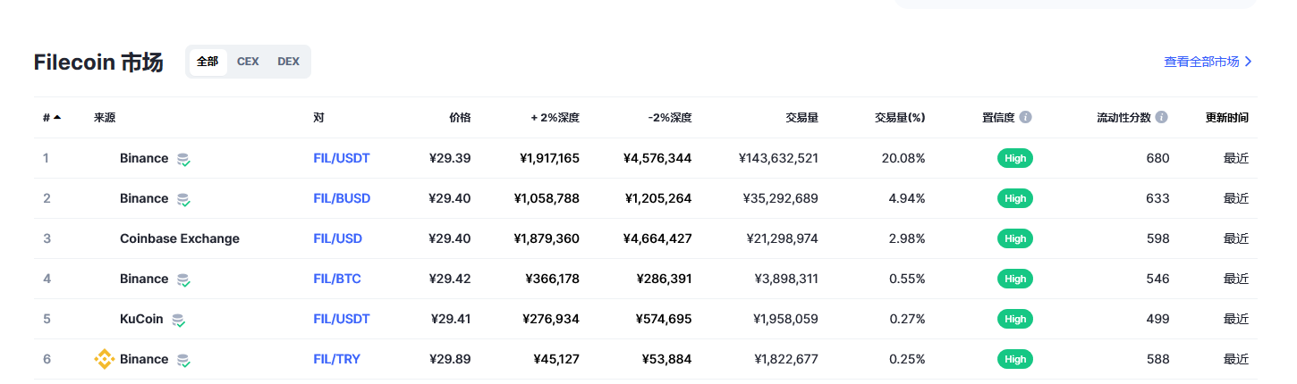
Task: Open the FIL/TRY pair link
Action: click(x=337, y=359)
